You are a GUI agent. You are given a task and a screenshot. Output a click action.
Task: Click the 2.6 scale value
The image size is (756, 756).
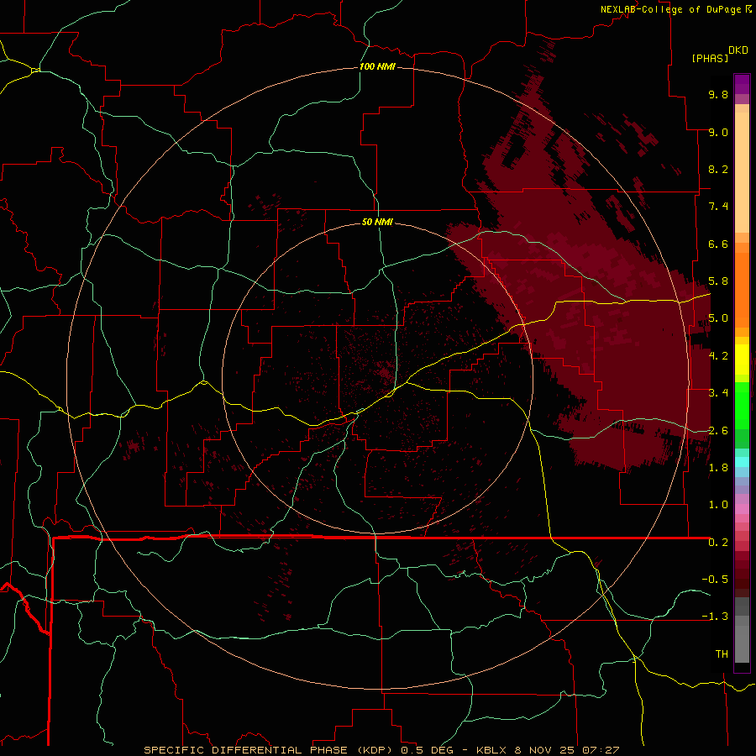718,430
